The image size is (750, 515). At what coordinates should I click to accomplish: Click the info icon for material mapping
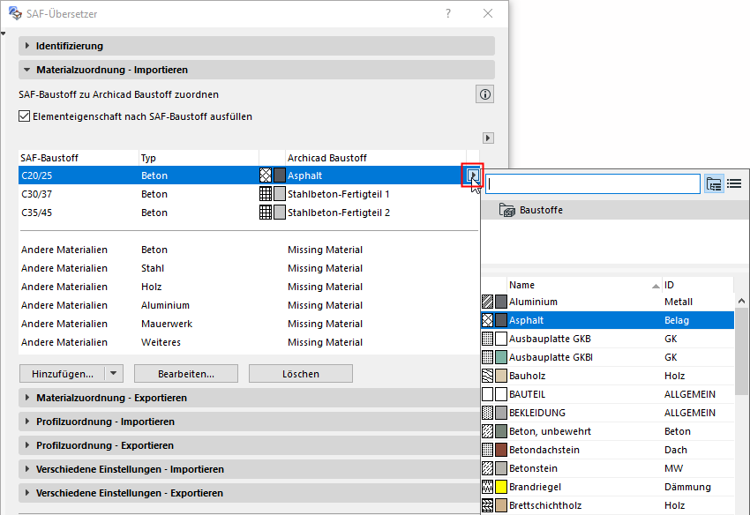coord(485,94)
